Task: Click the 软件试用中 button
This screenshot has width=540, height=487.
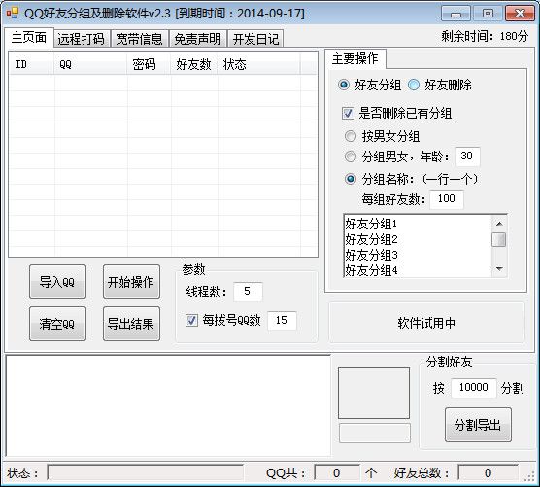Action: pos(426,323)
